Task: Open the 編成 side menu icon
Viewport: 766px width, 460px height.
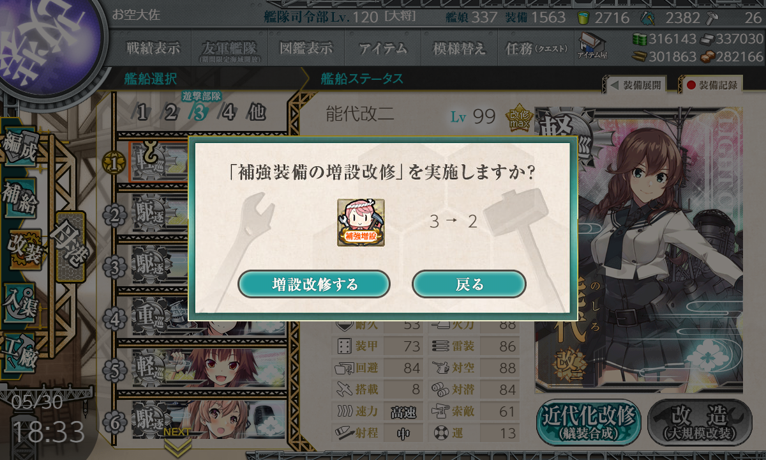Action: [19, 148]
